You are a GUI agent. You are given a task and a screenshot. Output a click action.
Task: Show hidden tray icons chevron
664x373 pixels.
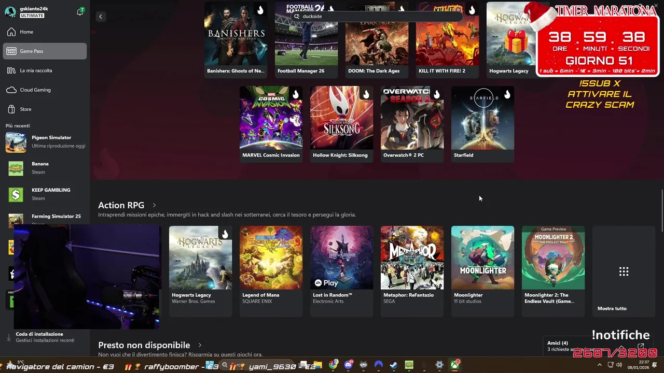600,365
